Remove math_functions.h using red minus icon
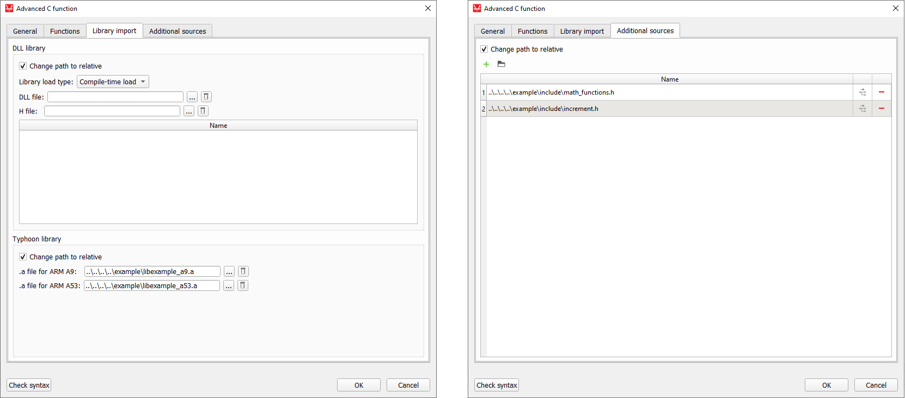Screen dimensions: 905x398 881,92
